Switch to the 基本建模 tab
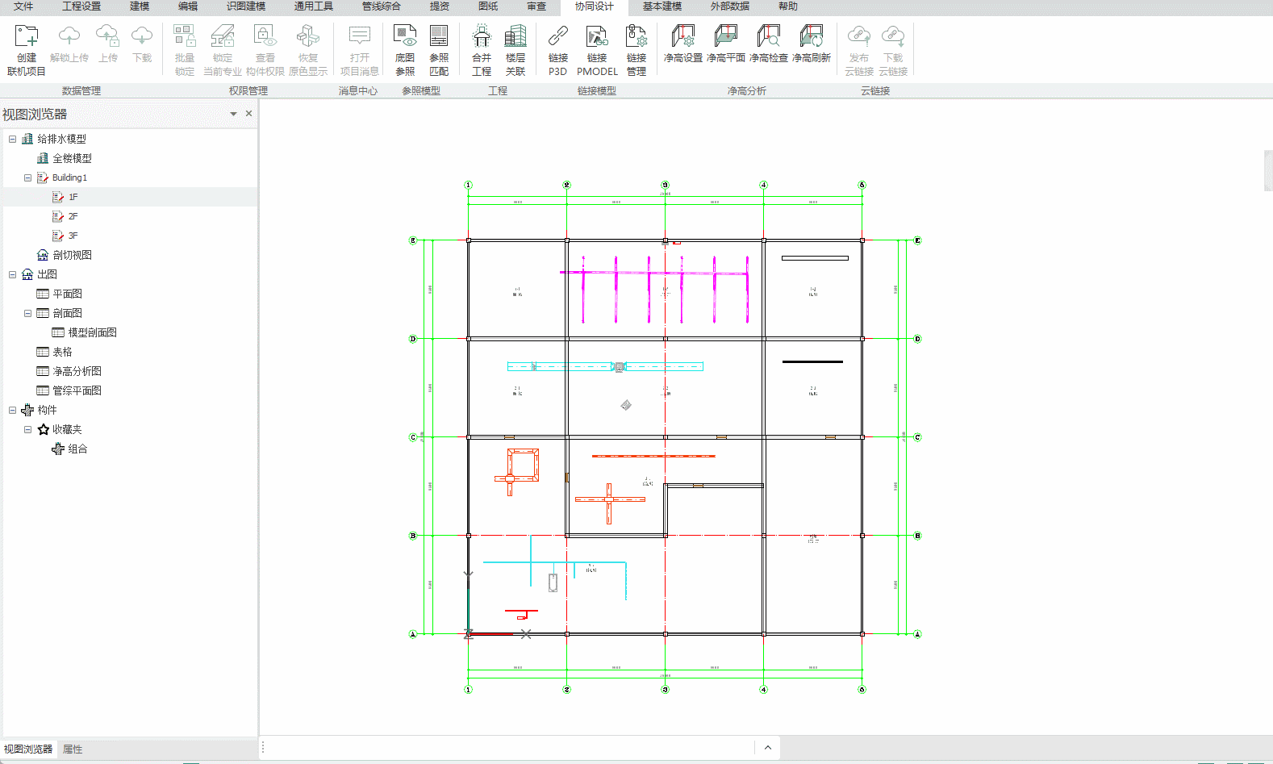The height and width of the screenshot is (764, 1273). click(662, 6)
